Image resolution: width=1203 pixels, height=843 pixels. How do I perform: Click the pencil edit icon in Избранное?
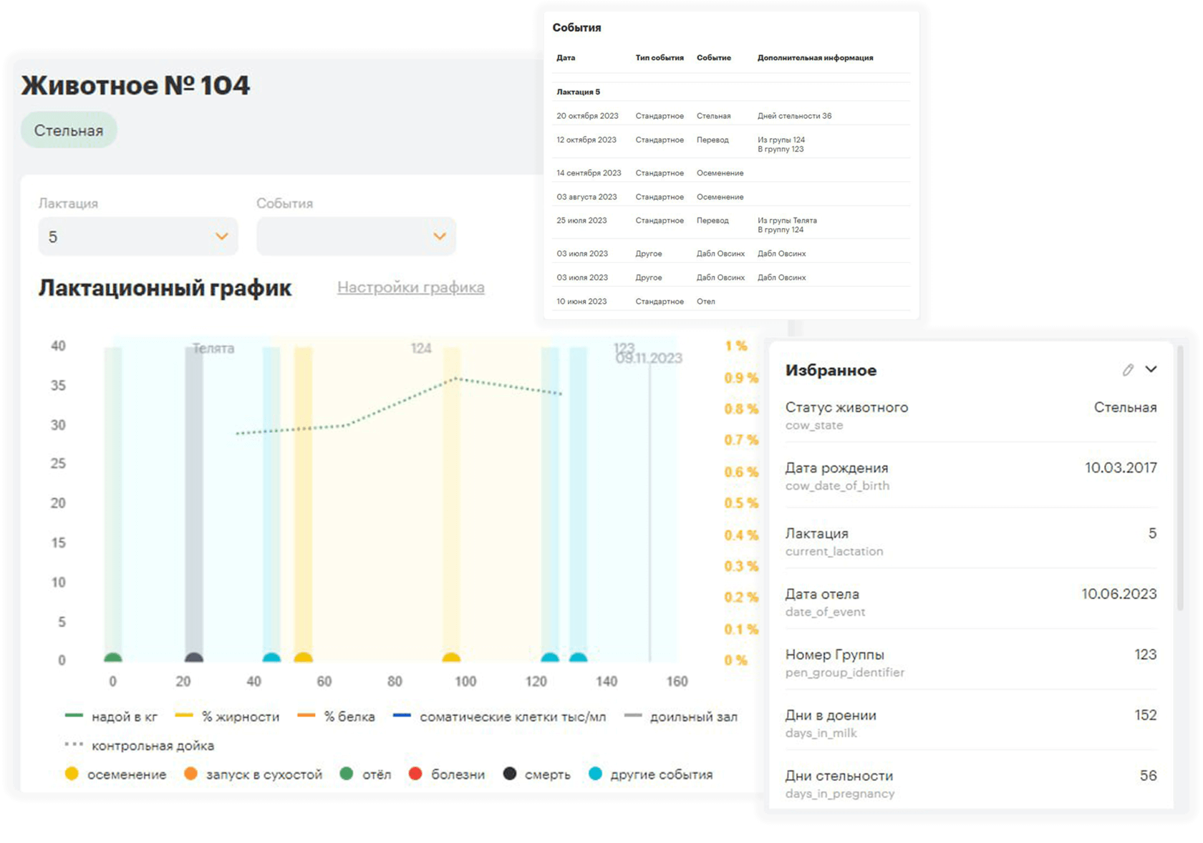(1128, 370)
